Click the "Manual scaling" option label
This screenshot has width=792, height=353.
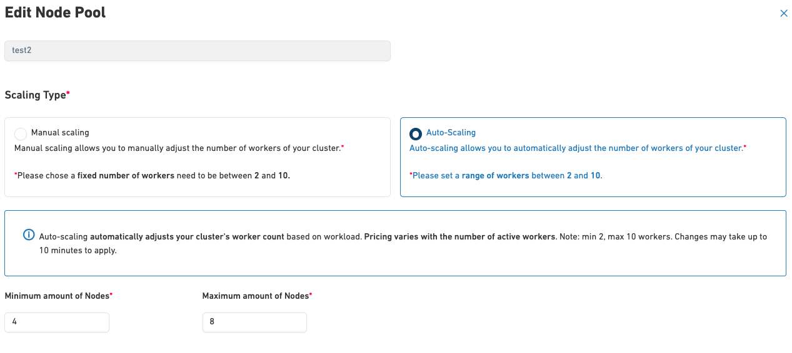coord(60,132)
